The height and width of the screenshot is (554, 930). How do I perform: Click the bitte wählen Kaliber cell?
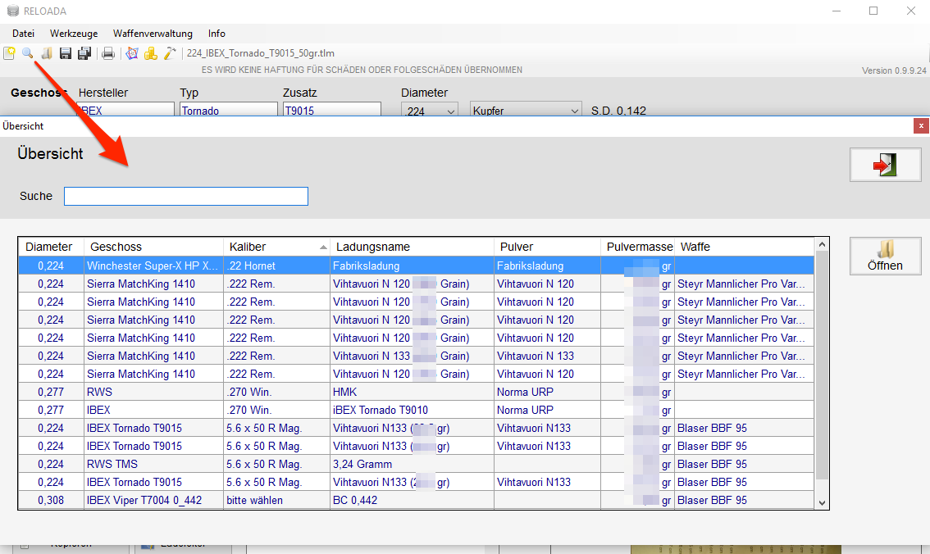coord(277,500)
